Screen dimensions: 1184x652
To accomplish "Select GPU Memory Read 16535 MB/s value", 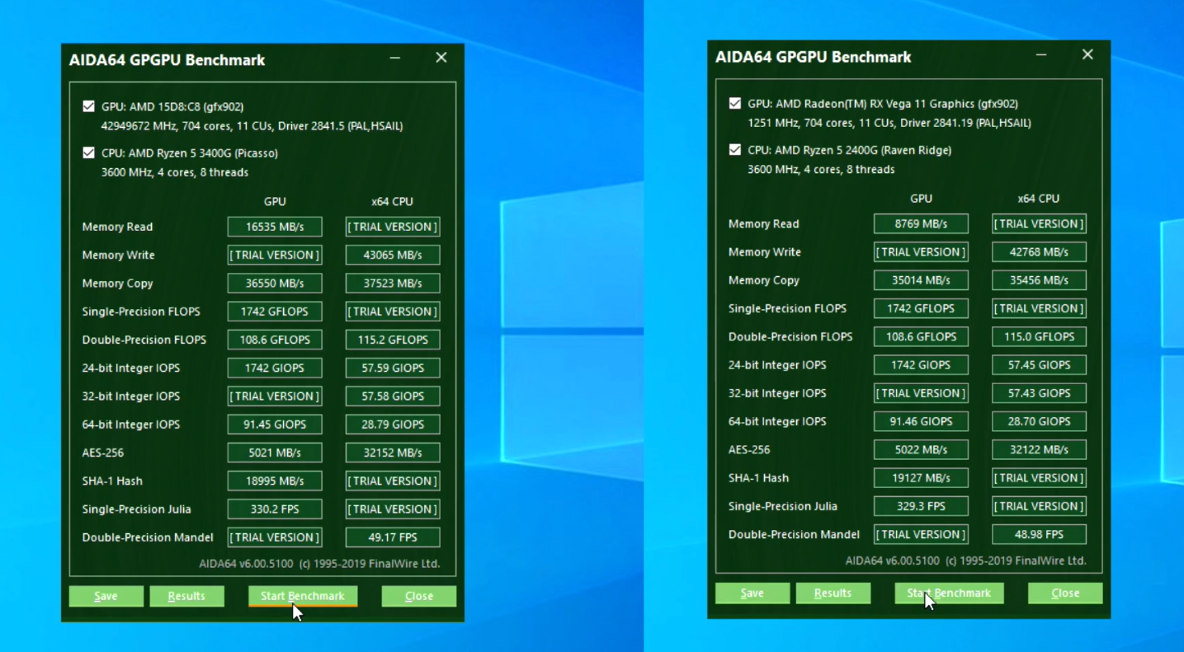I will (x=275, y=227).
